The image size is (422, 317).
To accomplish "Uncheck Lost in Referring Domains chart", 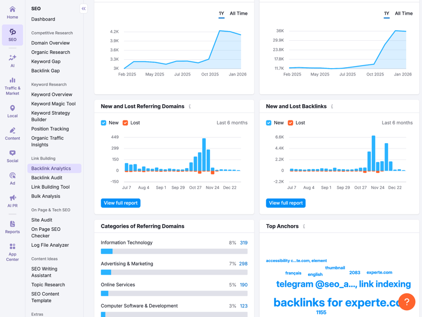I will pos(125,123).
